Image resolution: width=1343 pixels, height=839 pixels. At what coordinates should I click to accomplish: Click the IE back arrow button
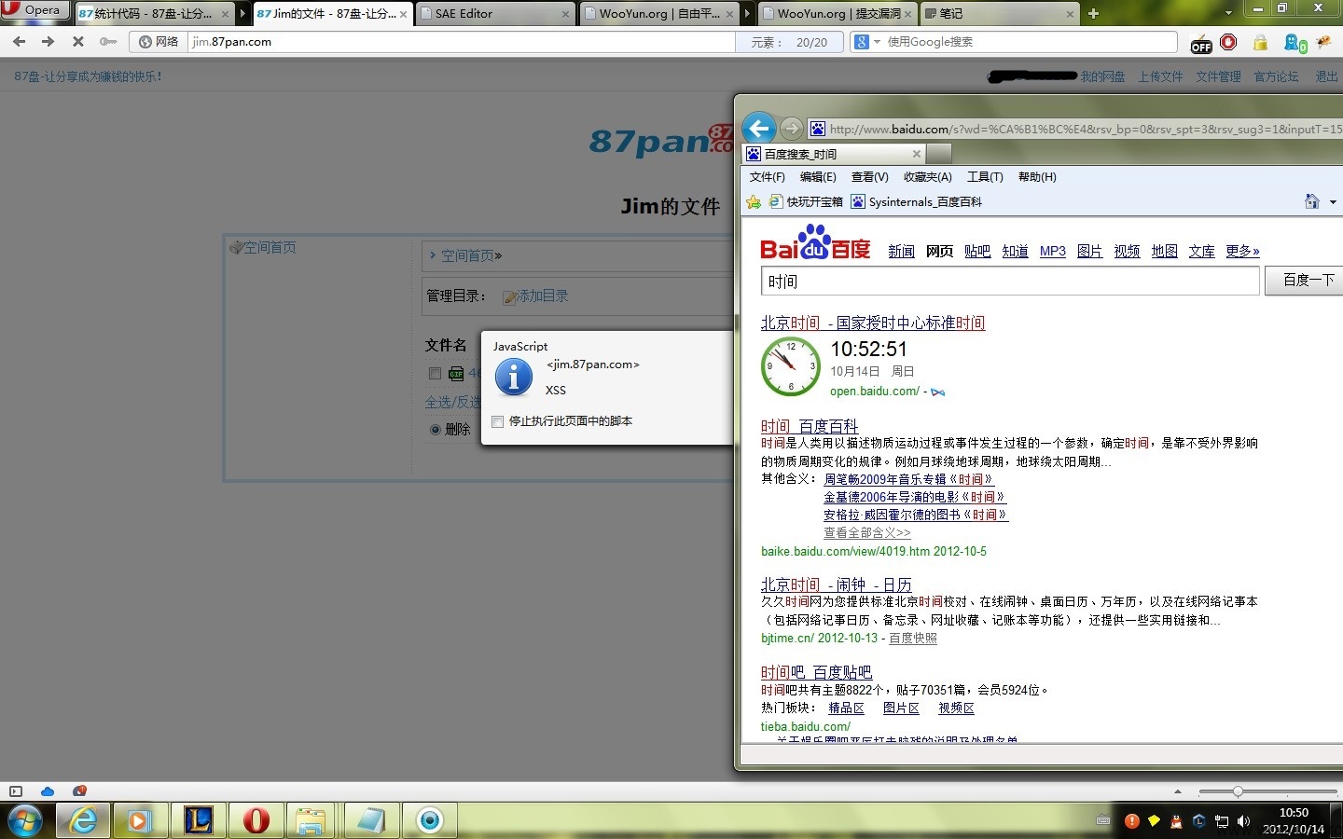(759, 129)
